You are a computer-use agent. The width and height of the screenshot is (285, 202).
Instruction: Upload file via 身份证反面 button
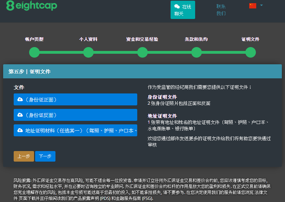[x=75, y=115]
